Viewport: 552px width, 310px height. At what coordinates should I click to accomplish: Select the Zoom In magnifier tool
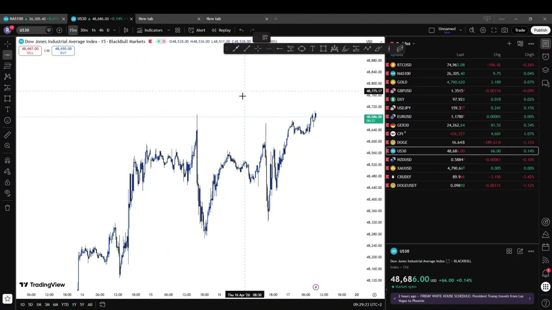7,146
